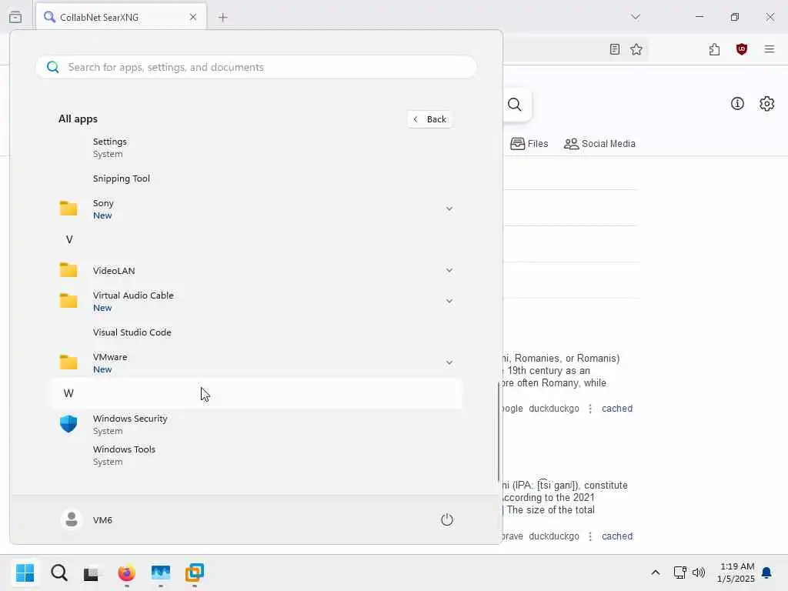
Task: Jump using the V letter header
Action: [69, 240]
